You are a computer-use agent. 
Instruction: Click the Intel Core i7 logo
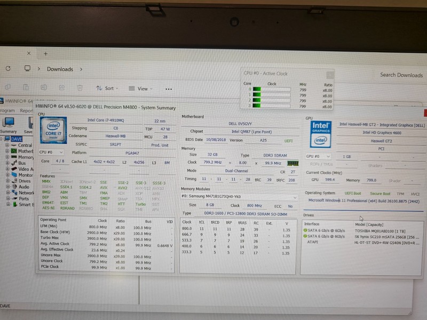(x=53, y=130)
